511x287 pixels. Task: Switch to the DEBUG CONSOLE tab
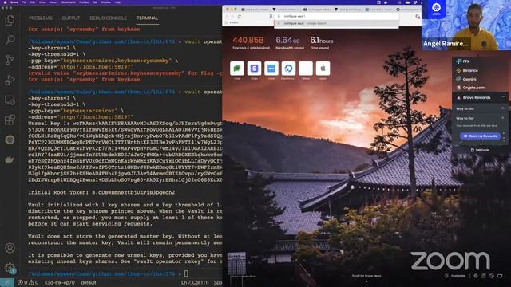click(108, 18)
